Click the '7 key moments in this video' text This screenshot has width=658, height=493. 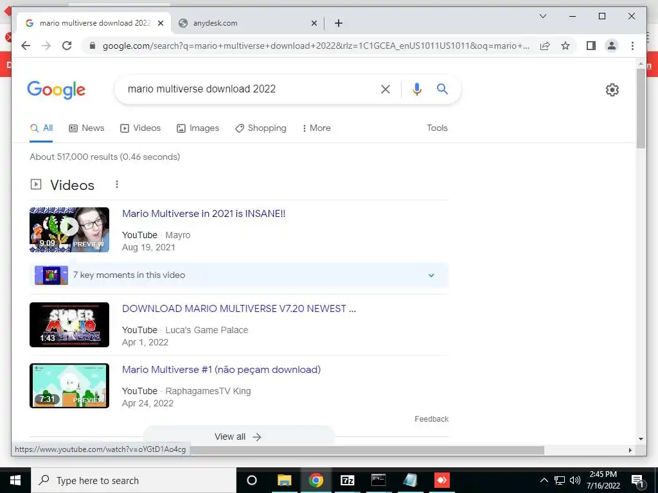point(129,275)
